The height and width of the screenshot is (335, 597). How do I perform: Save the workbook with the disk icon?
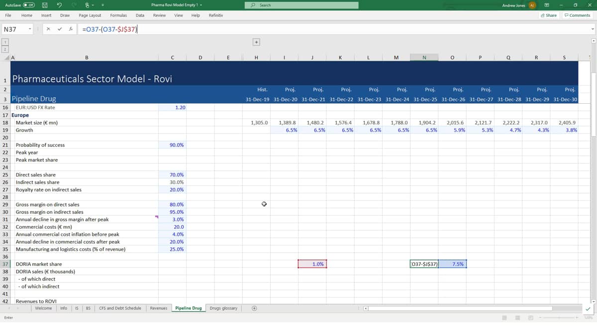pyautogui.click(x=45, y=5)
